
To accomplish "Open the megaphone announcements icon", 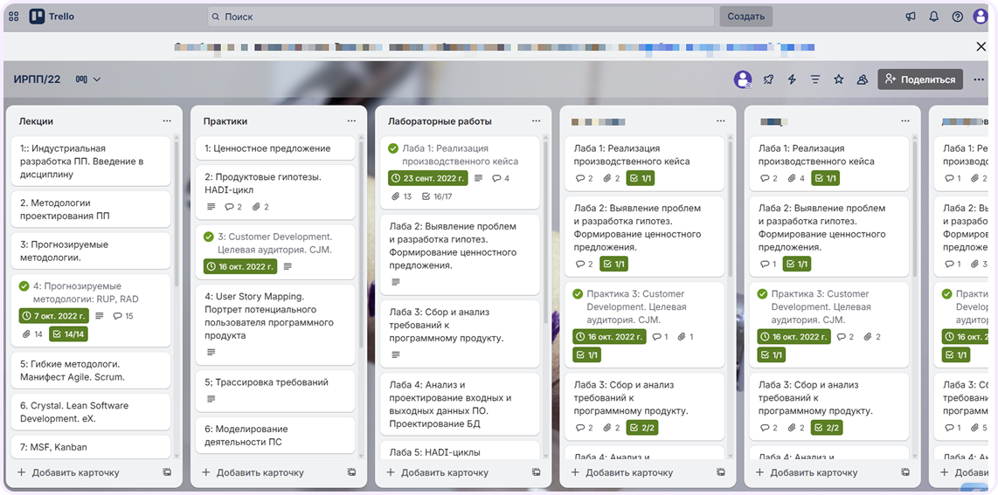I will point(910,17).
